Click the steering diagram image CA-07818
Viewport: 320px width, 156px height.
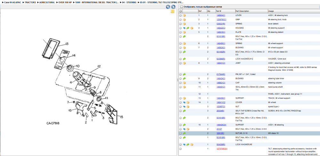coord(83,81)
